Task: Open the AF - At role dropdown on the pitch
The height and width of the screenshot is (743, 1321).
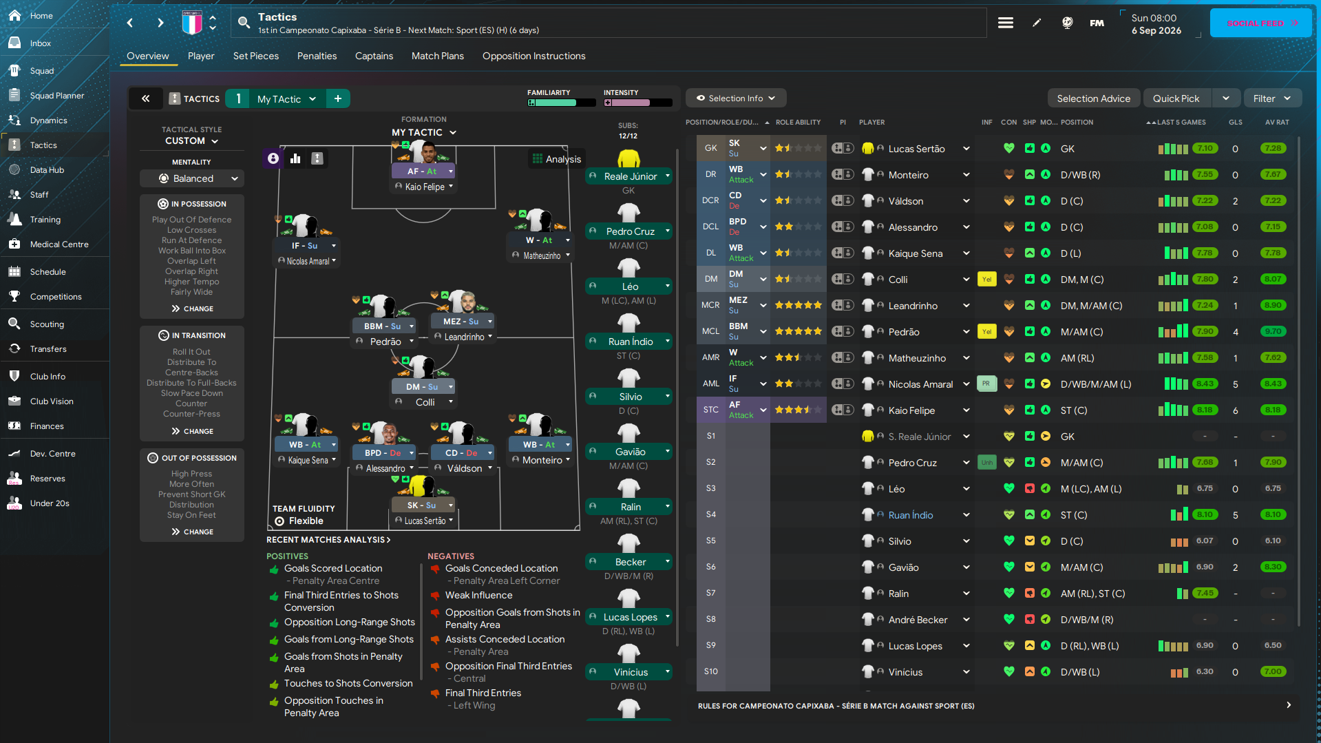Action: [x=423, y=171]
